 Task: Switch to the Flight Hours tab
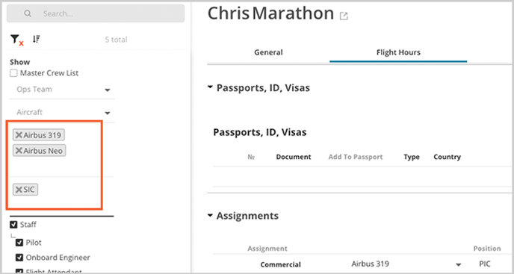(x=398, y=52)
